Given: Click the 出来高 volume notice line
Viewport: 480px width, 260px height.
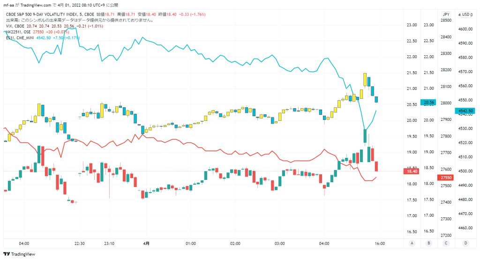Looking at the screenshot, I should point(80,20).
